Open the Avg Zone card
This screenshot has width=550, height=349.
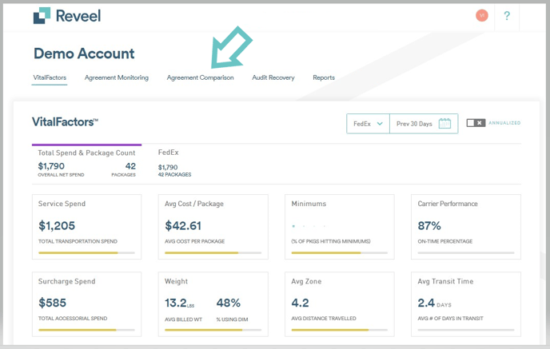pyautogui.click(x=340, y=304)
